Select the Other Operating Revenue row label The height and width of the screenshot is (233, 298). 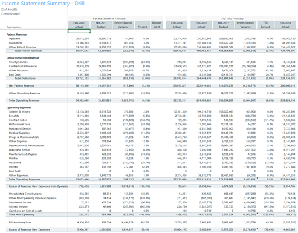(x=25, y=93)
